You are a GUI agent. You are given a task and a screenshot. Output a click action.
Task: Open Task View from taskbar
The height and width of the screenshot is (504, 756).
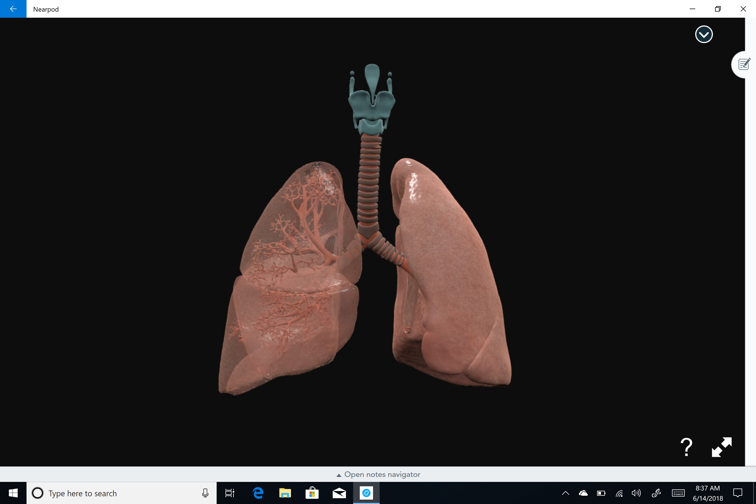(230, 493)
